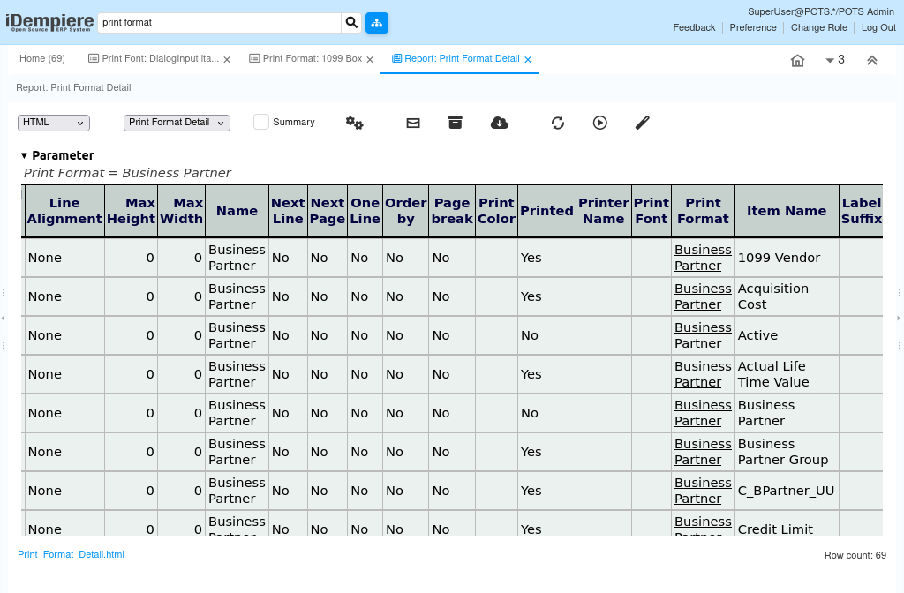
Task: Click the Item Name column header
Action: pos(787,211)
